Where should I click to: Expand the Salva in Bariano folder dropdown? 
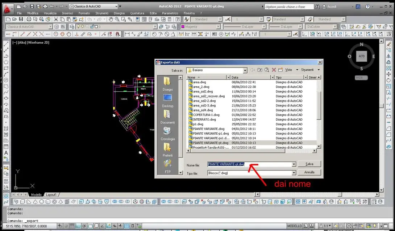[245, 70]
